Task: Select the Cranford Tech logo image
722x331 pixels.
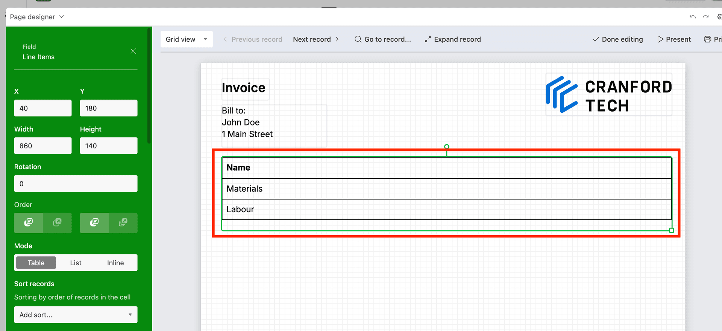Action: click(608, 95)
